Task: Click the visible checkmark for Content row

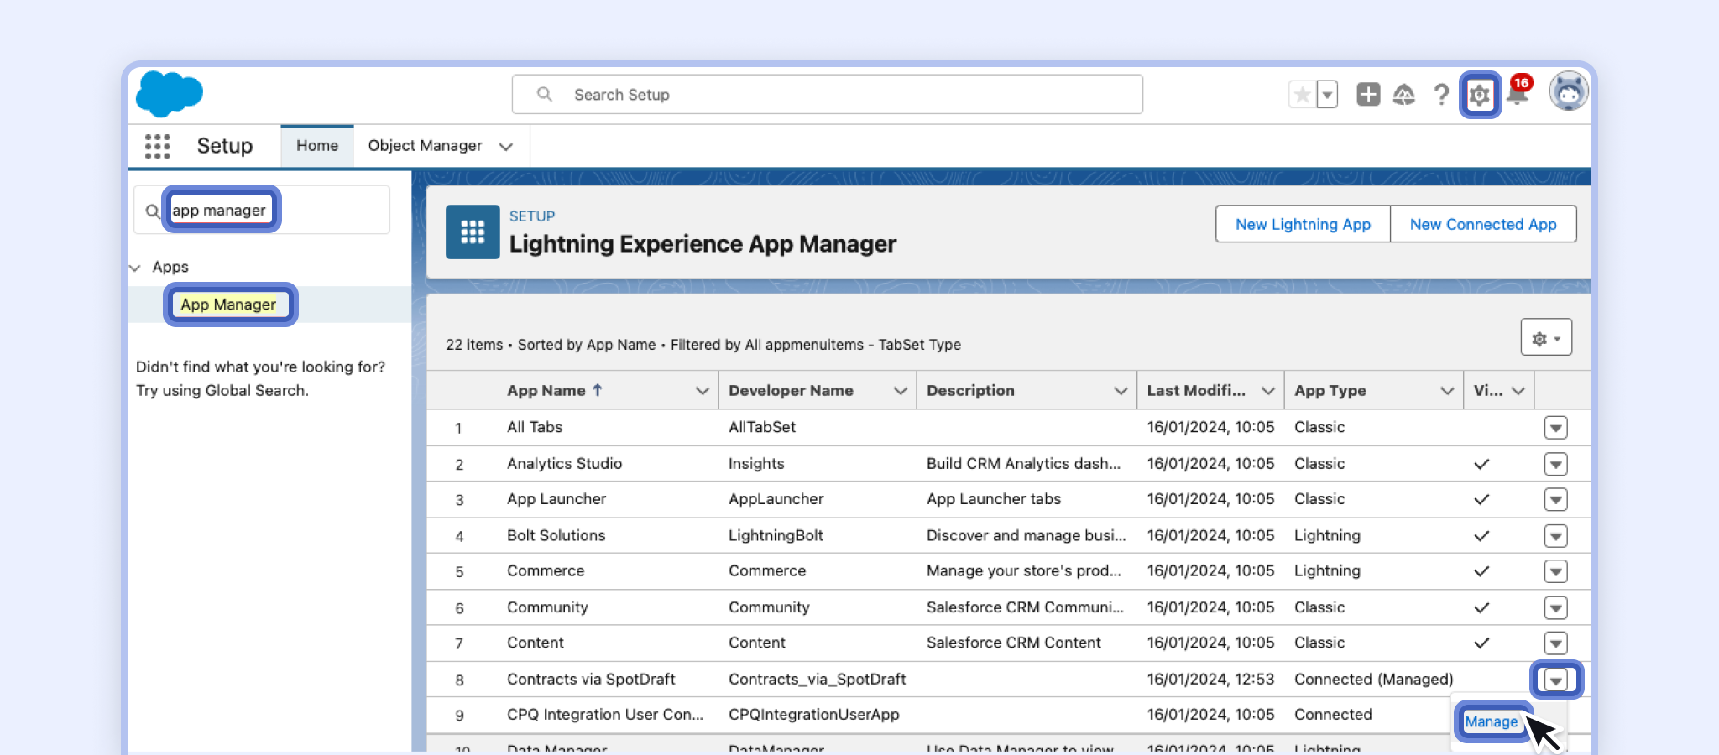Action: 1481,643
